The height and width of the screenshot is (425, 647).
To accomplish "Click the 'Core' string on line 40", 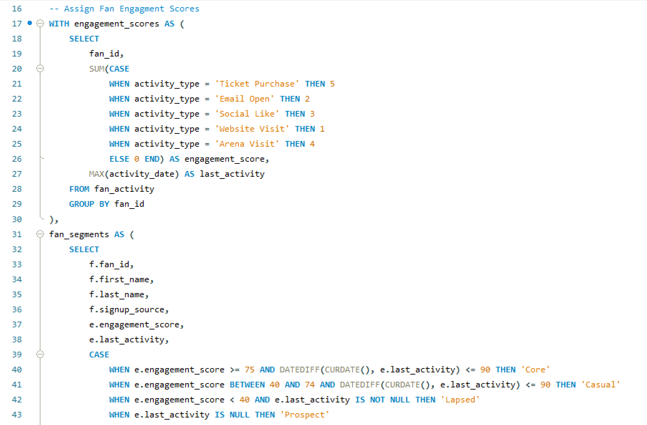I will (x=536, y=369).
